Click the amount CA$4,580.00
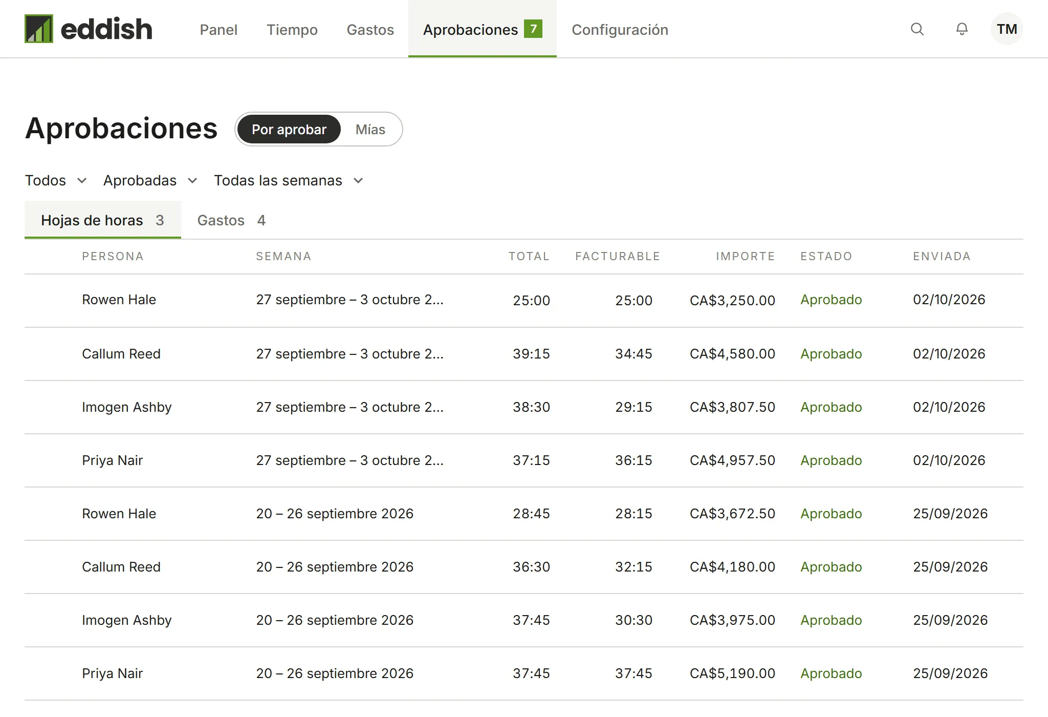 click(732, 353)
